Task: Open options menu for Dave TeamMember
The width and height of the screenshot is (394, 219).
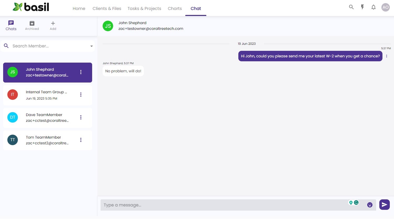Action: [81, 117]
